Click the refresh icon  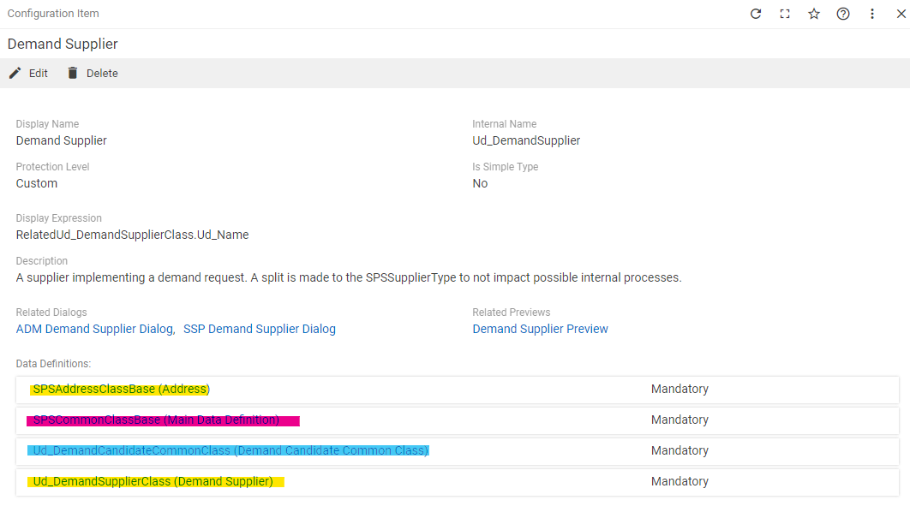(x=756, y=14)
